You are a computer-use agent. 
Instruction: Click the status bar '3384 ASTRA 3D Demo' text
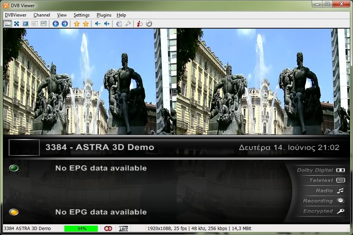pyautogui.click(x=27, y=229)
